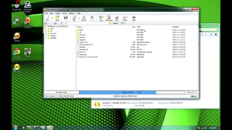Open the Copy button dropdown arrow
Screen dimensions: 232x130
coord(103,17)
